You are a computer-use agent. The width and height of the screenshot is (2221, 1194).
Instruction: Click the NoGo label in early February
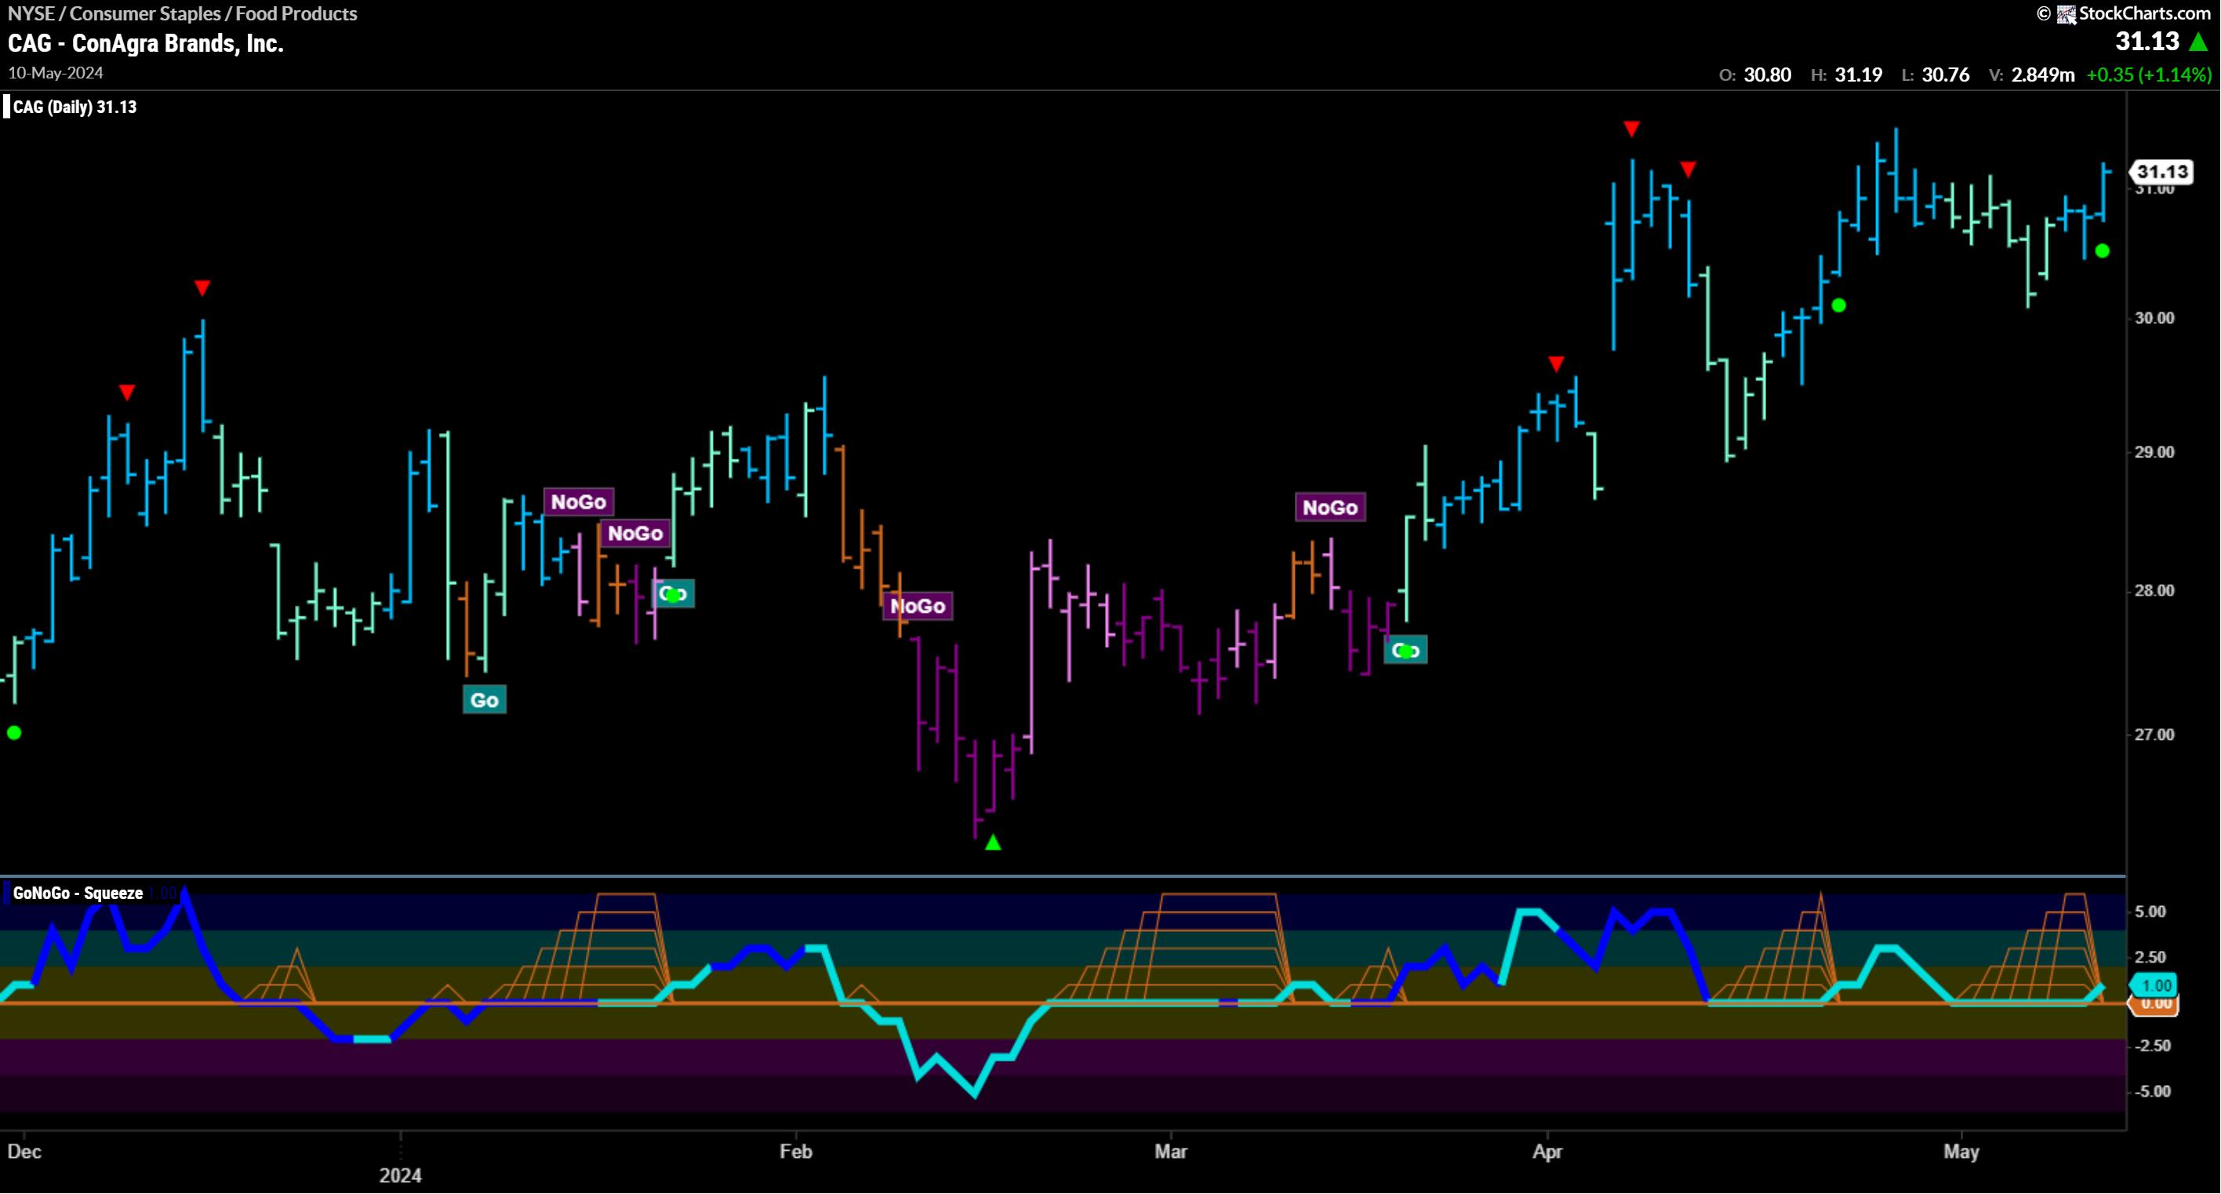pos(918,606)
